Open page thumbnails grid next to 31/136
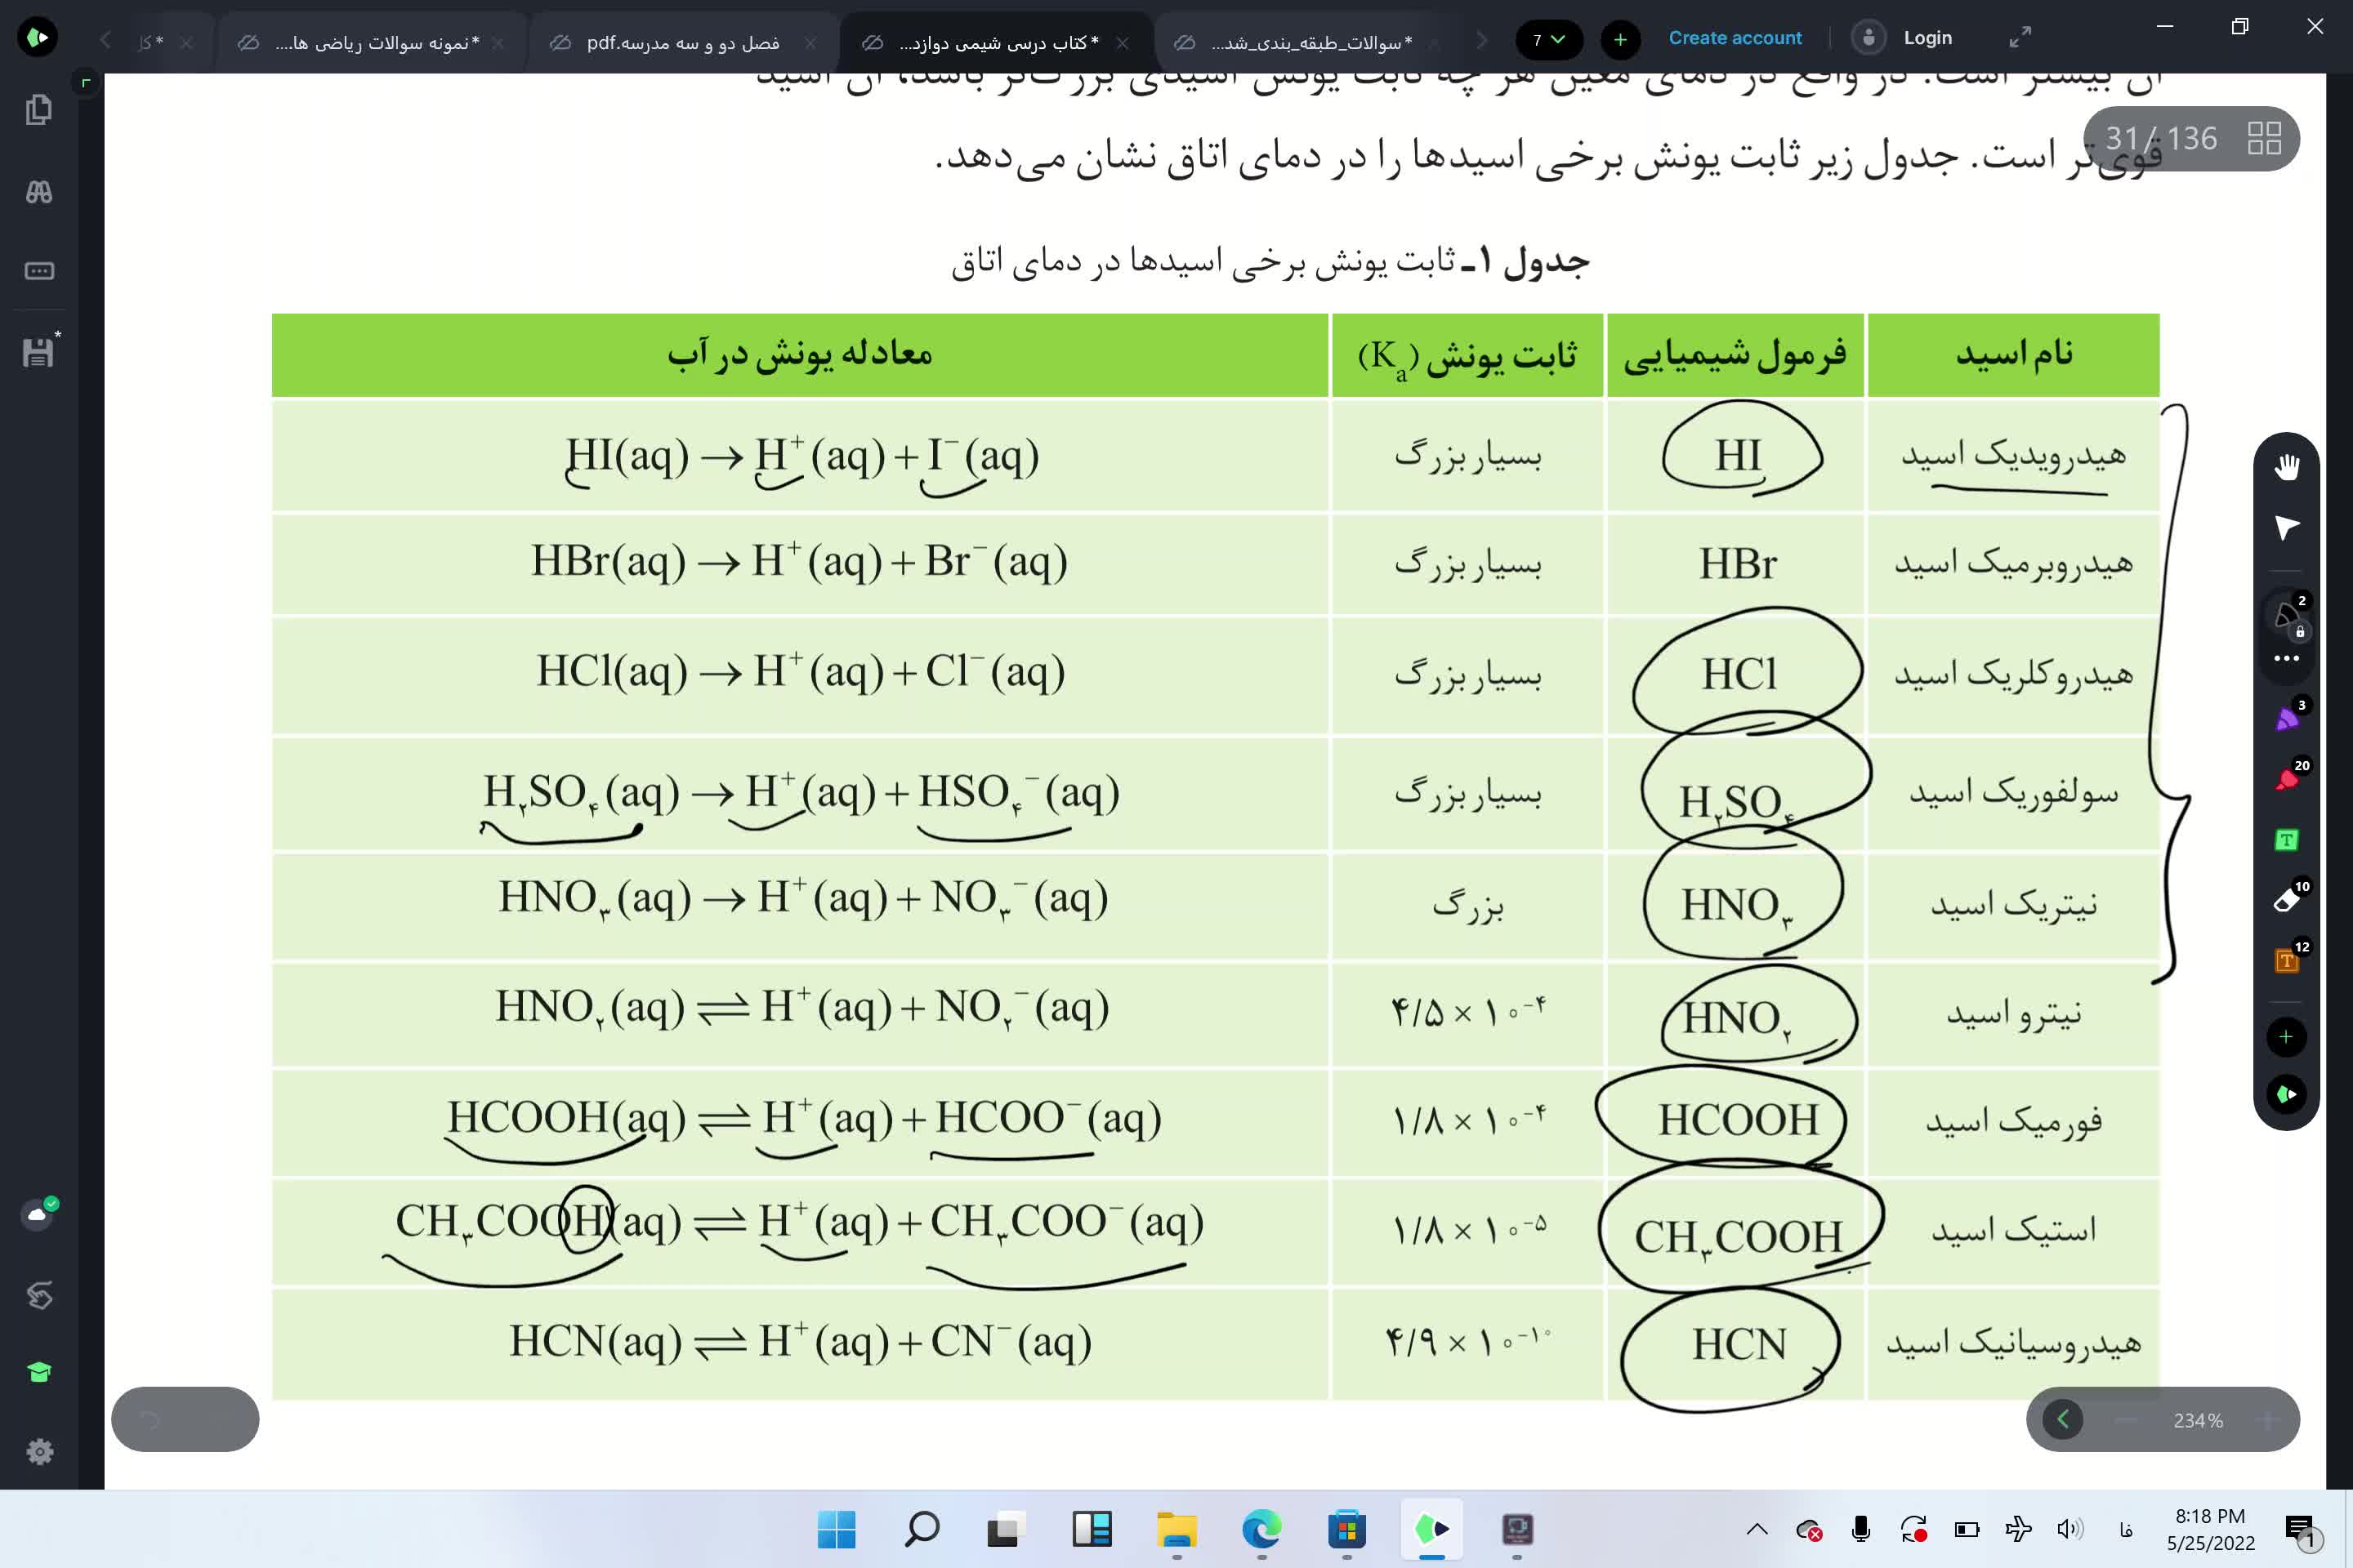Image resolution: width=2353 pixels, height=1568 pixels. (x=2264, y=138)
